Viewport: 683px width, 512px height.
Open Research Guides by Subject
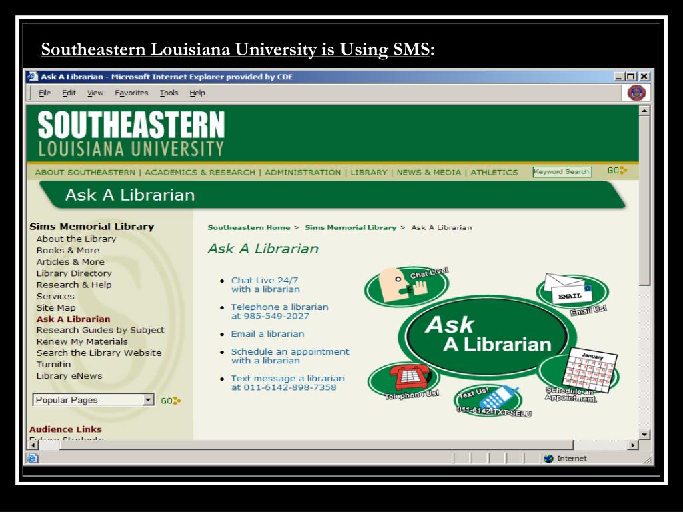pos(101,330)
